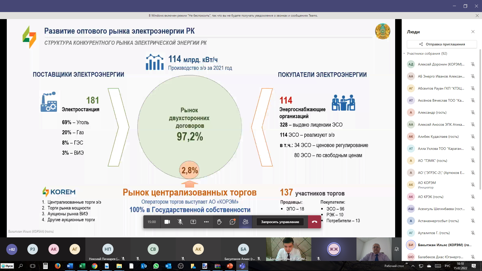Click the Microsoft Teams taskbar icon
Image resolution: width=482 pixels, height=271 pixels.
(x=242, y=266)
